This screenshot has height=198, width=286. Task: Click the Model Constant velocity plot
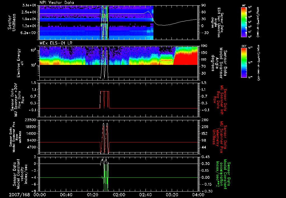(118, 174)
